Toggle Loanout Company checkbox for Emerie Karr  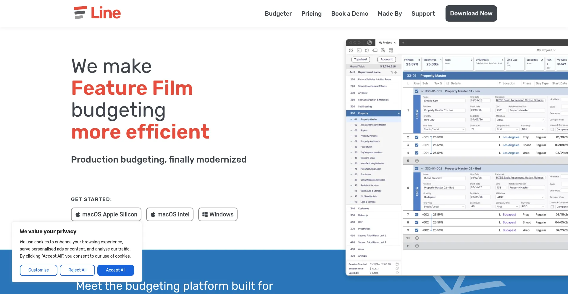pos(552,129)
